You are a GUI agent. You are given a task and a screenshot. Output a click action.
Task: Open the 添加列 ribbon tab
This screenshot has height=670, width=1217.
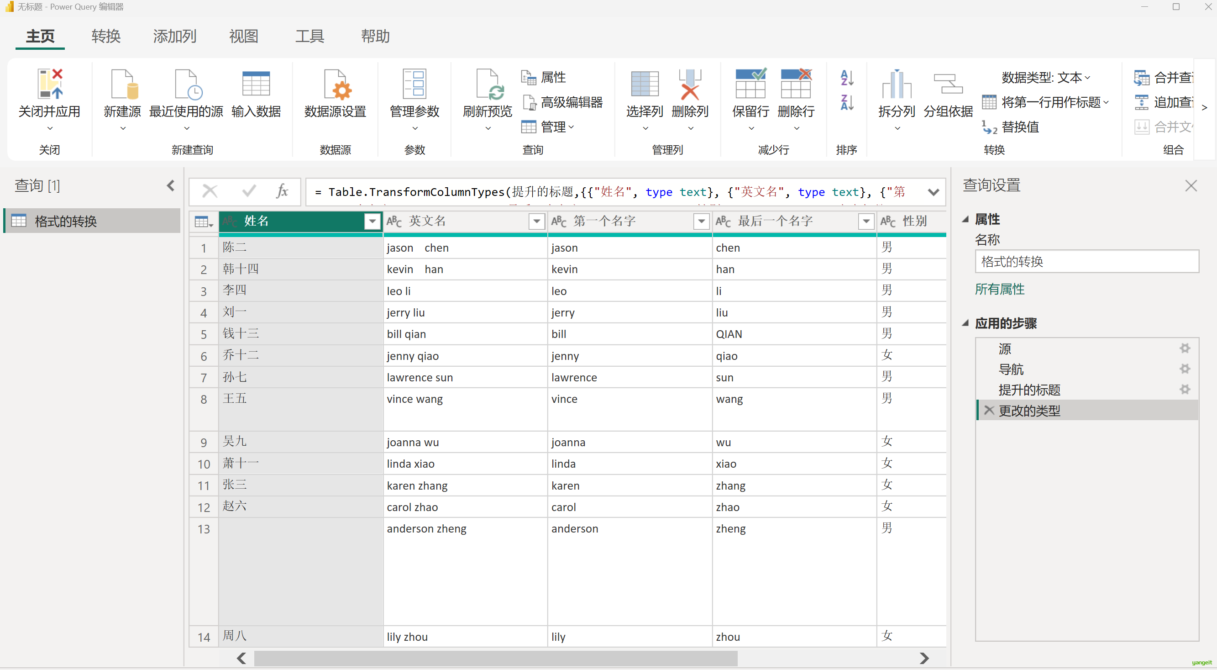[174, 37]
